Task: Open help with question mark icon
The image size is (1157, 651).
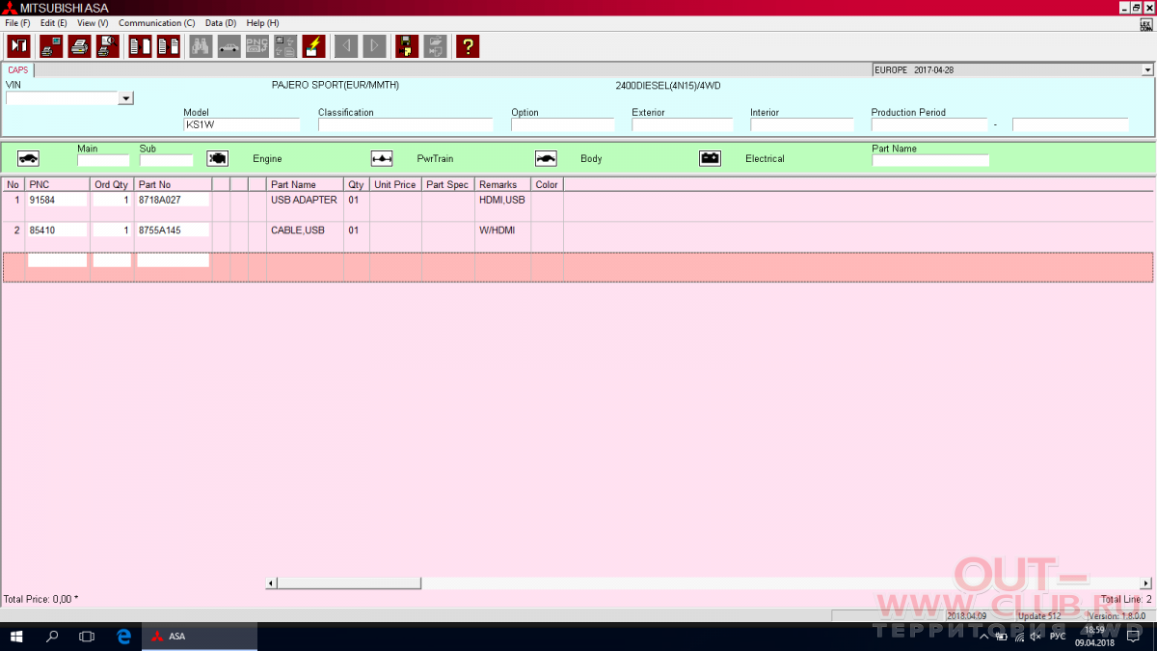Action: 468,45
